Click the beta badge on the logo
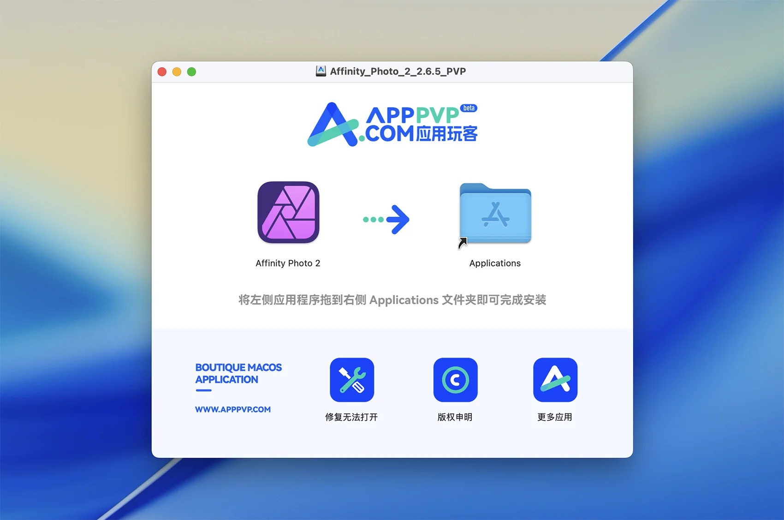 [x=469, y=108]
